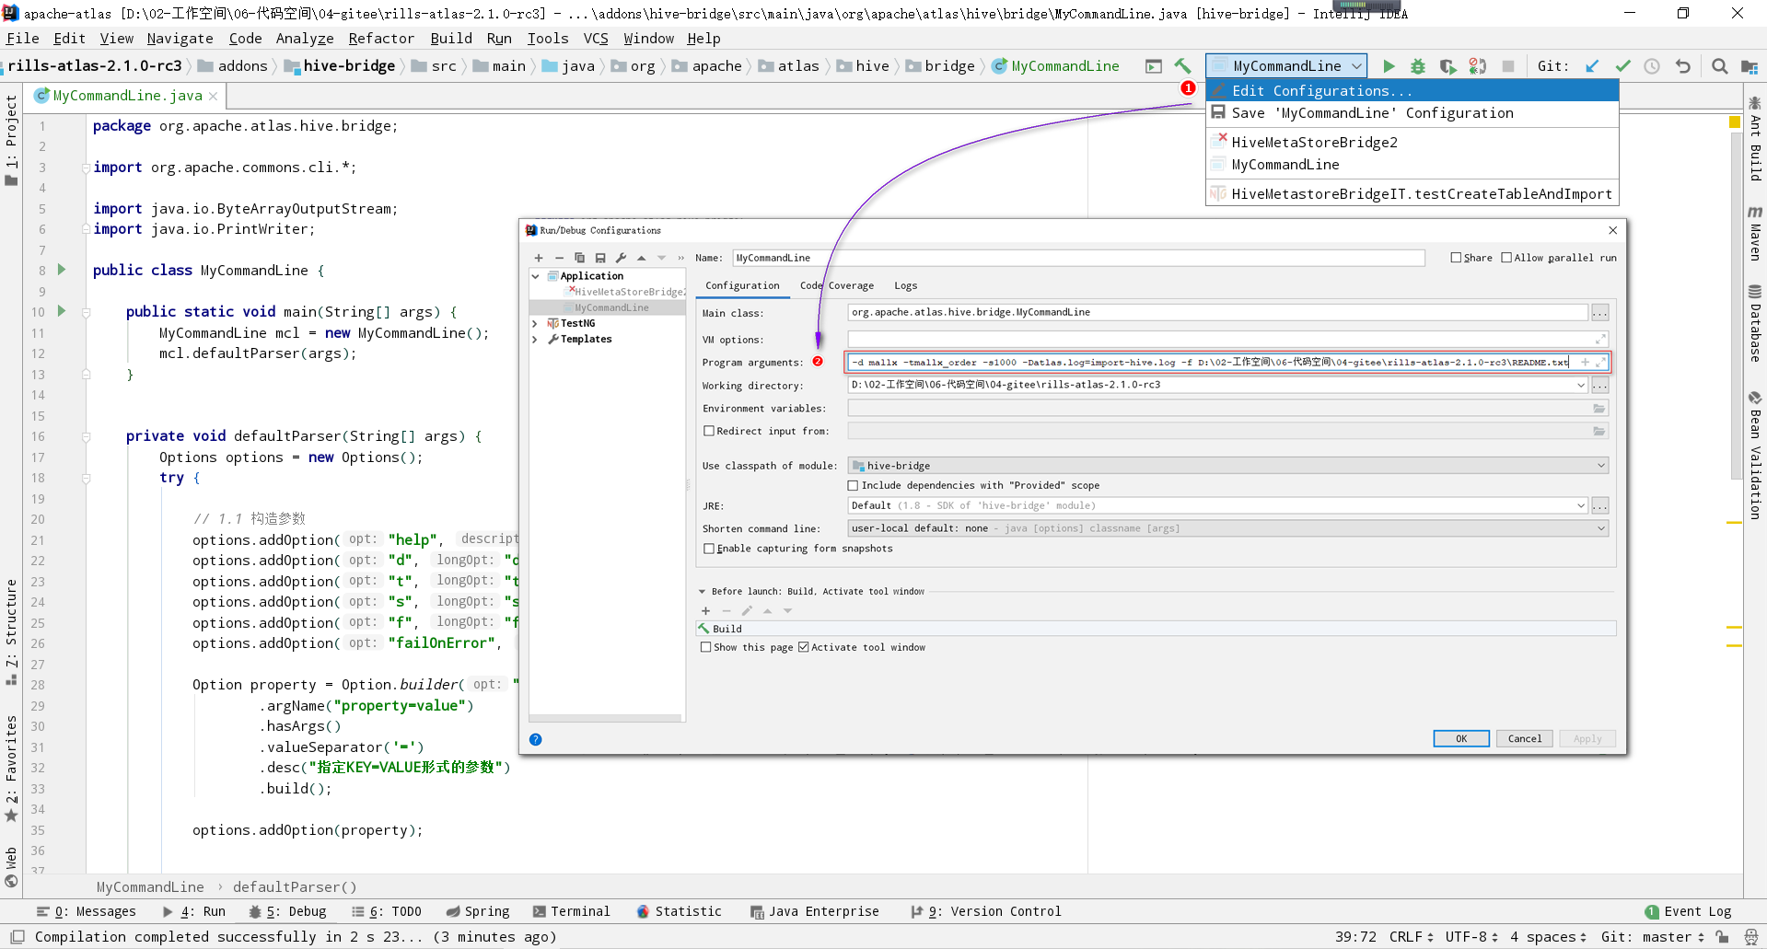Expand the Templates tree node
This screenshot has height=949, width=1767.
click(x=535, y=340)
